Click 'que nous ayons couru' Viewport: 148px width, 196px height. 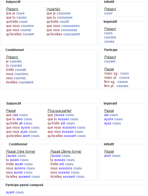(x=23, y=128)
